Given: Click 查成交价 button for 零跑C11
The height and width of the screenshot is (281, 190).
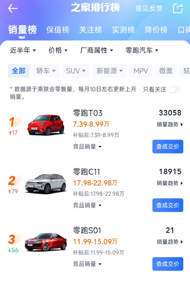Looking at the screenshot, I should click(x=168, y=205).
